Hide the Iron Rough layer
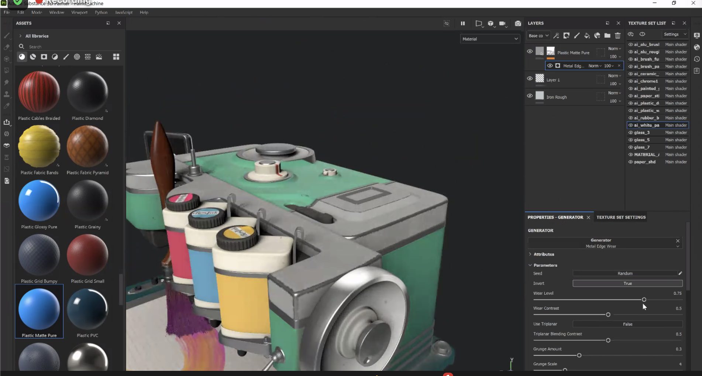 click(x=530, y=96)
